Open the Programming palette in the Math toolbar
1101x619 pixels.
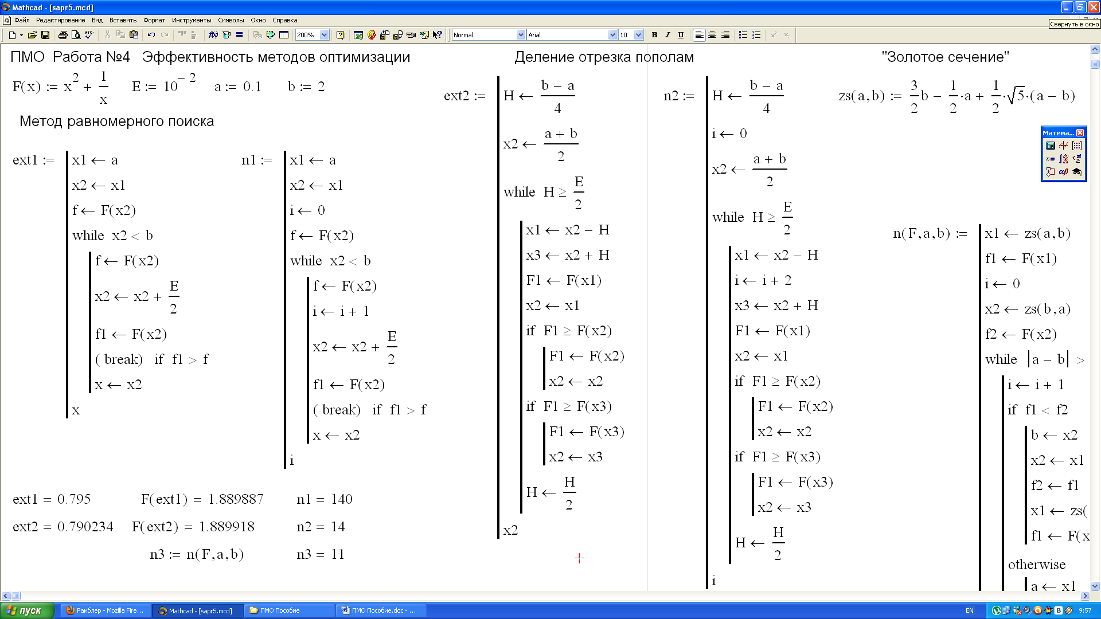(x=1051, y=172)
